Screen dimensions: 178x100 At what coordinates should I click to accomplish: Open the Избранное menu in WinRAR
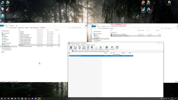pos(83,45)
